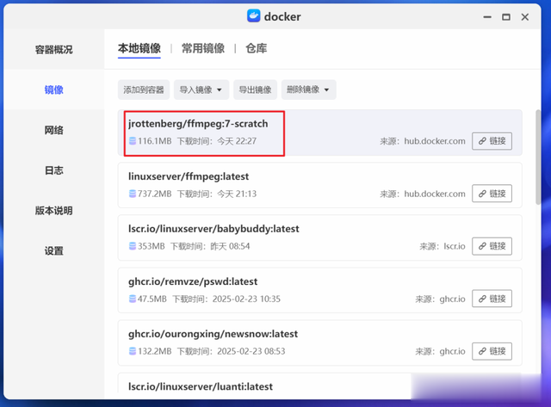Click the storage icon beside 353MB
The width and height of the screenshot is (551, 407).
point(133,246)
